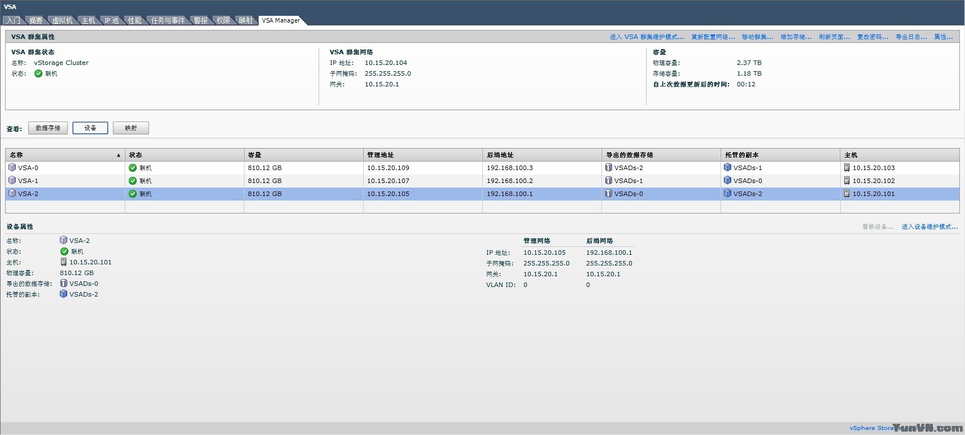
Task: Click the host icon beside 10.15.20.101 in the table
Action: (847, 194)
